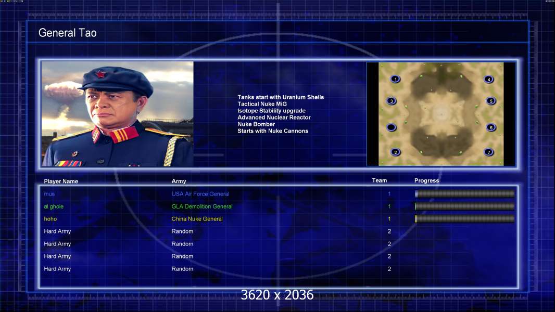Viewport: 555px width, 312px height.
Task: Click the center of the map preview
Action: click(x=441, y=114)
